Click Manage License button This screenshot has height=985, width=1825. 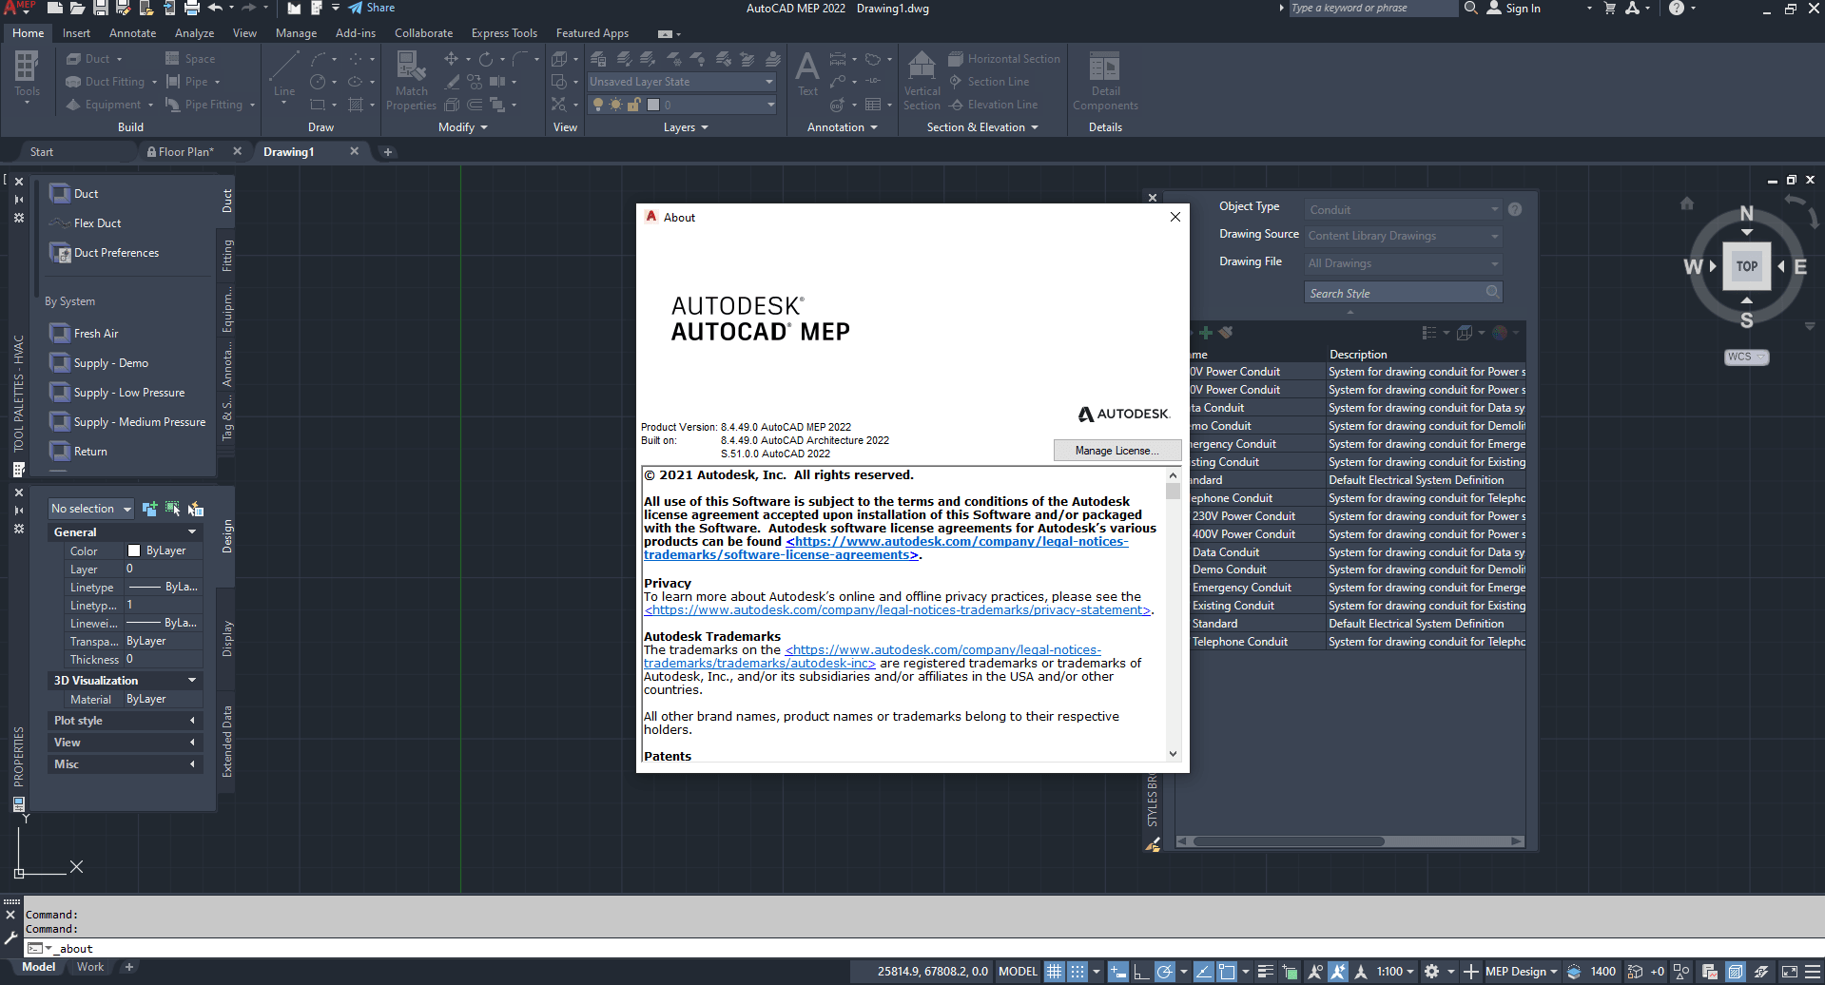[x=1117, y=451]
